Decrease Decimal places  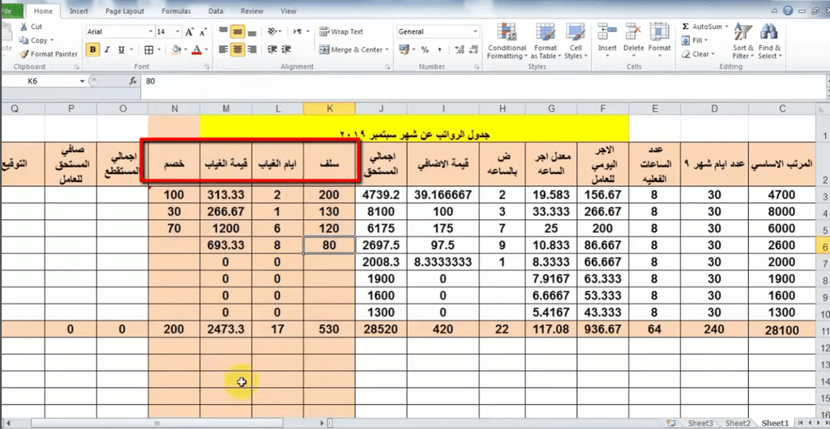pos(473,49)
